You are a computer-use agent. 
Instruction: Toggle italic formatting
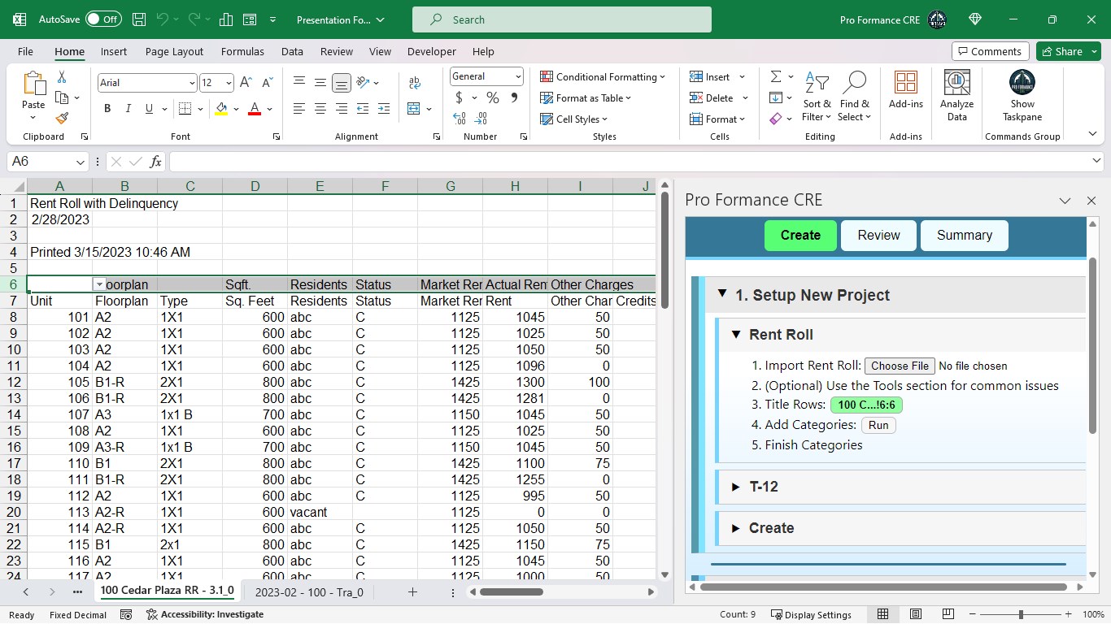pyautogui.click(x=129, y=109)
